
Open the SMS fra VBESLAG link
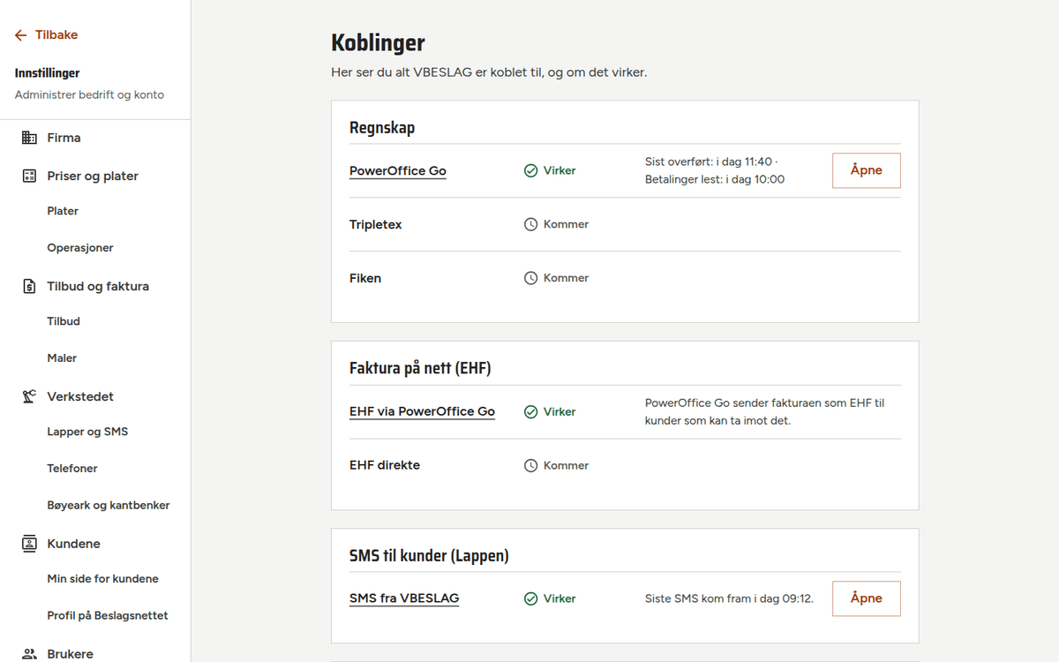(x=404, y=598)
